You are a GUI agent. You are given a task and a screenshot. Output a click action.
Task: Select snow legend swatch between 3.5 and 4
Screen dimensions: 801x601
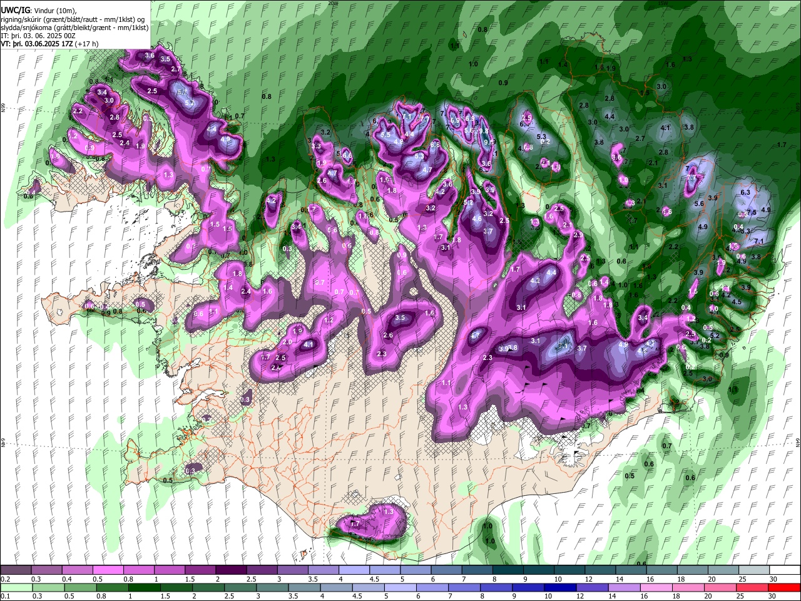coord(324,570)
